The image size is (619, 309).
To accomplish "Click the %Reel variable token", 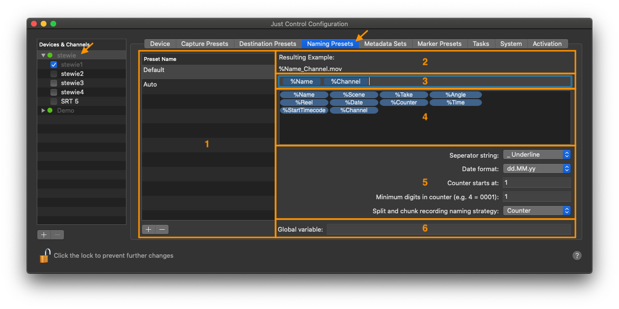I will (x=304, y=103).
